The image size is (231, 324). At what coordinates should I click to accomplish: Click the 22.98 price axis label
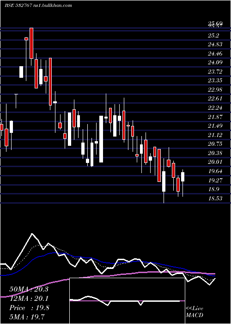215,90
